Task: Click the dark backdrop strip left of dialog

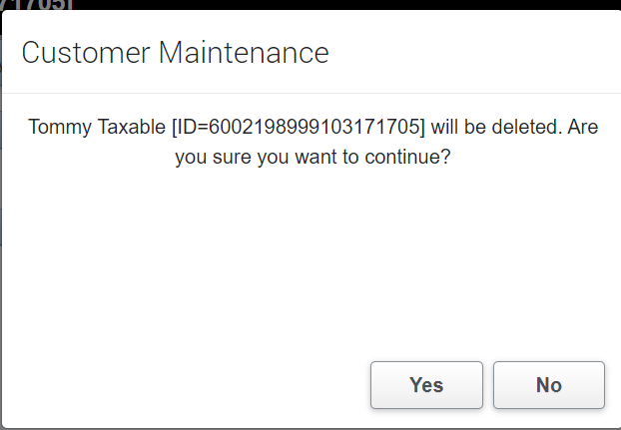Action: click(1, 200)
